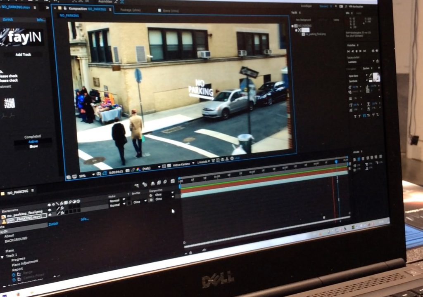Image resolution: width=423 pixels, height=297 pixels.
Task: Open blend mode Normal dropdown for NO_PARKING.mov
Action: (x=117, y=205)
